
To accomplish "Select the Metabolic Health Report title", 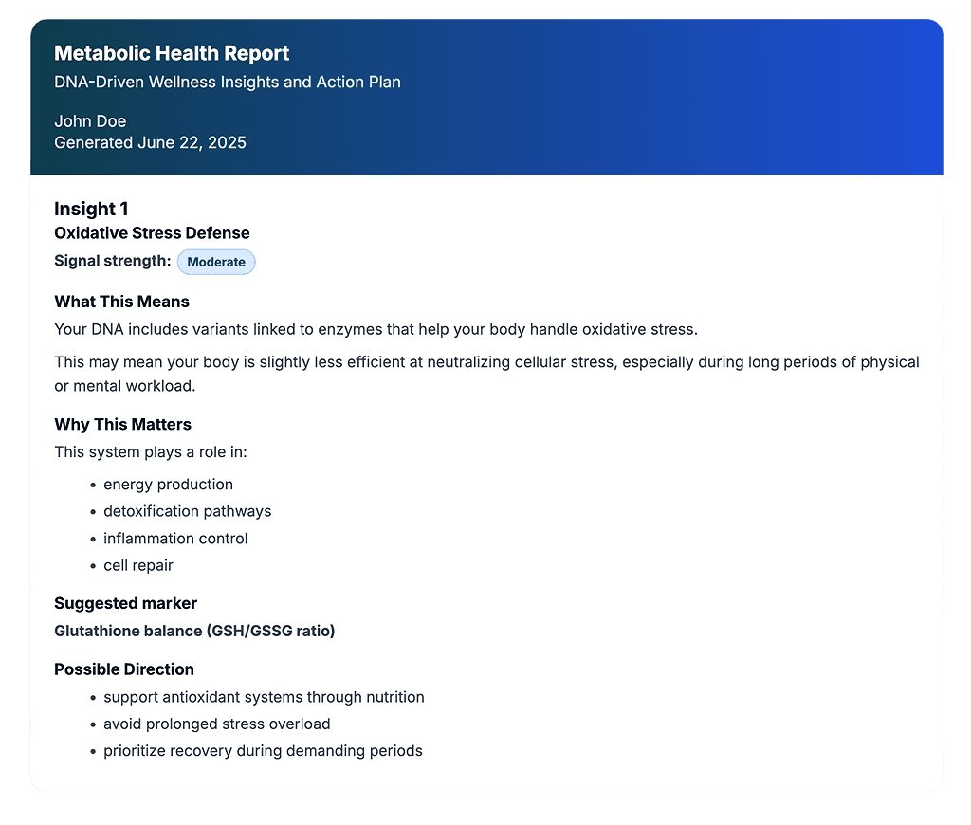I will (172, 53).
